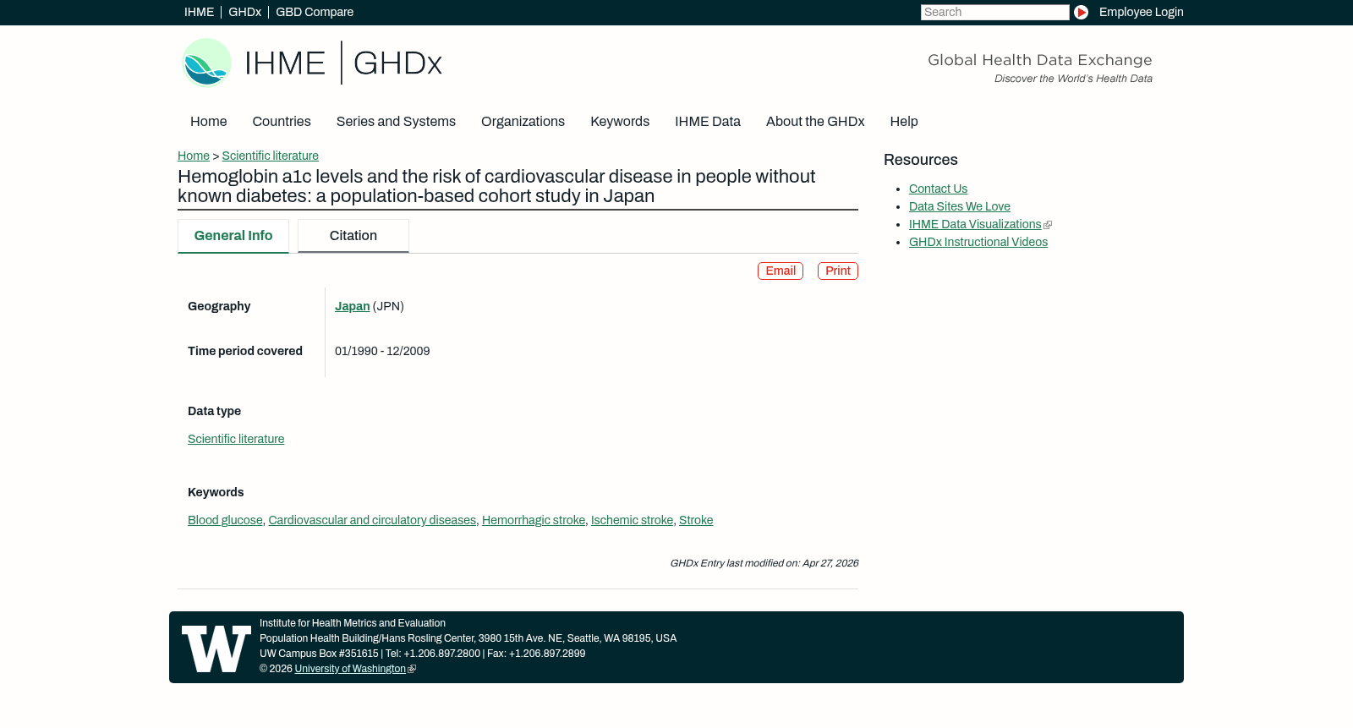
Task: Open GBD Compare link in top bar
Action: point(315,12)
